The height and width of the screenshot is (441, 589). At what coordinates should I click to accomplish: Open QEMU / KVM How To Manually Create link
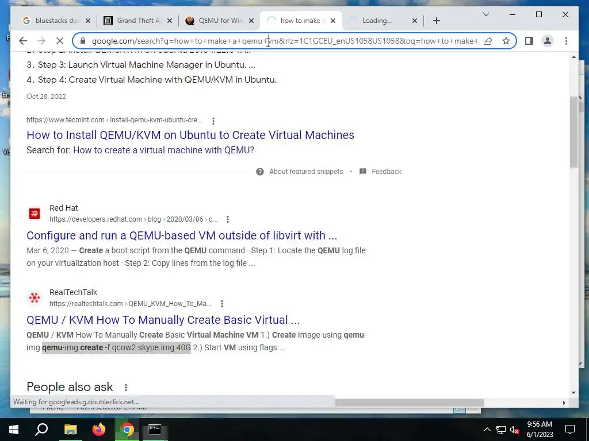pos(163,320)
